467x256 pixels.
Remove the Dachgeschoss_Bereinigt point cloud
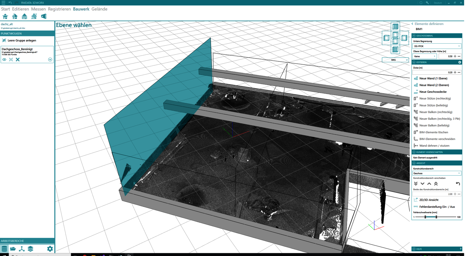pyautogui.click(x=18, y=60)
